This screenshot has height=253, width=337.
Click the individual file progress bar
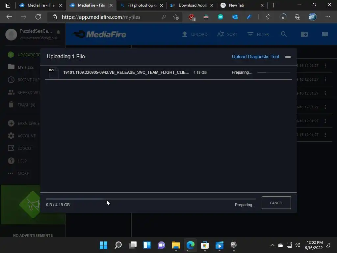tap(273, 72)
